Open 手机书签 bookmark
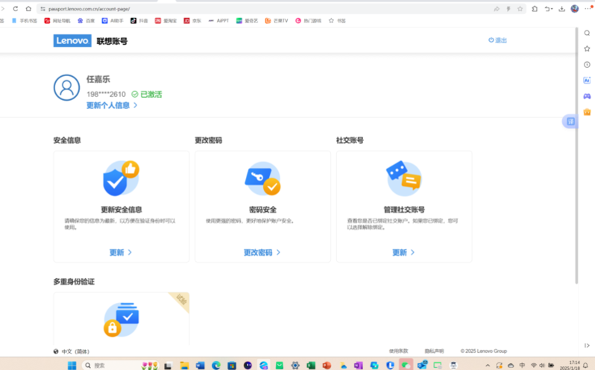The height and width of the screenshot is (370, 595). pos(25,21)
